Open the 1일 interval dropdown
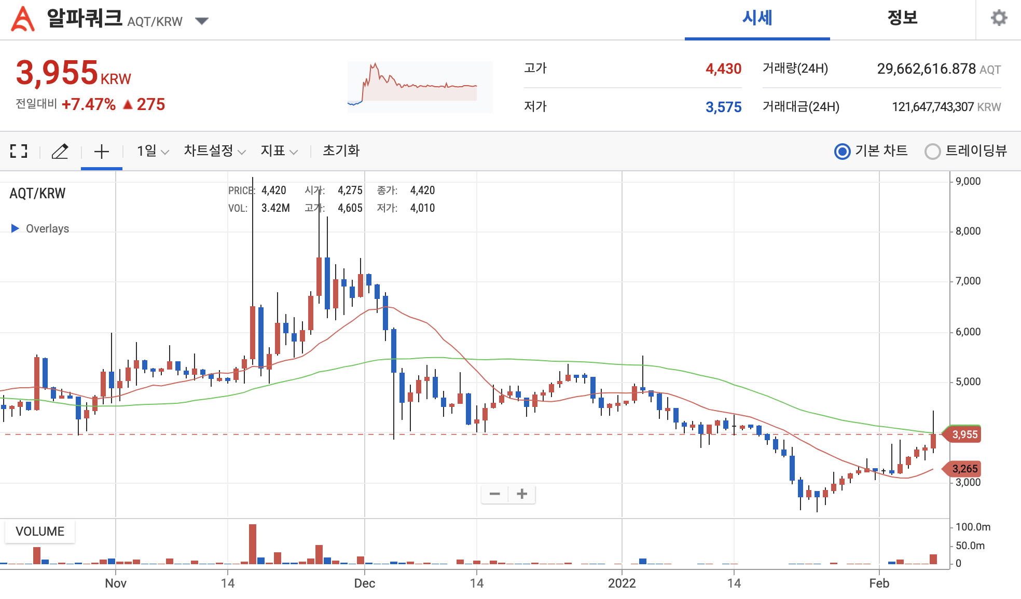Viewport: 1021px width, 599px height. point(153,151)
